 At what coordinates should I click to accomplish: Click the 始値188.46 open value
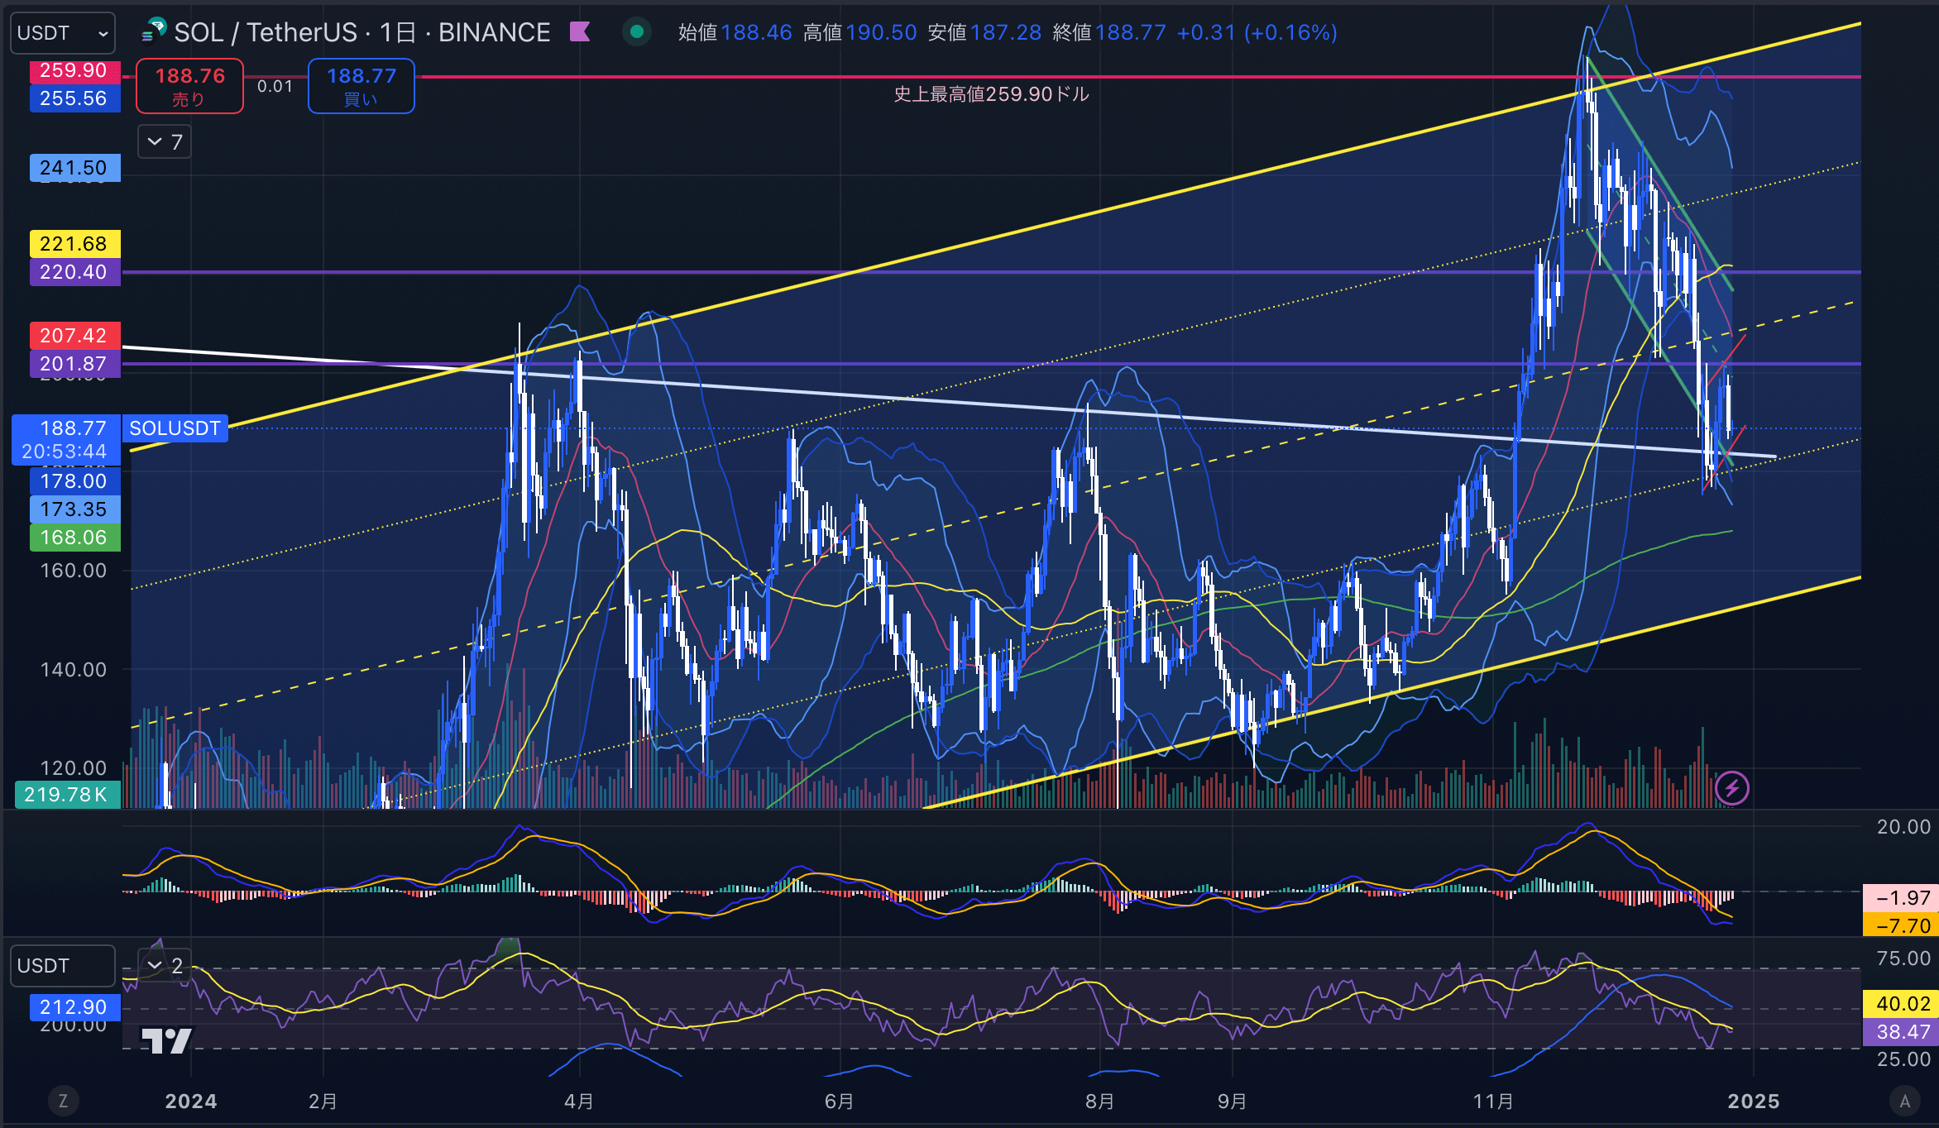[735, 32]
